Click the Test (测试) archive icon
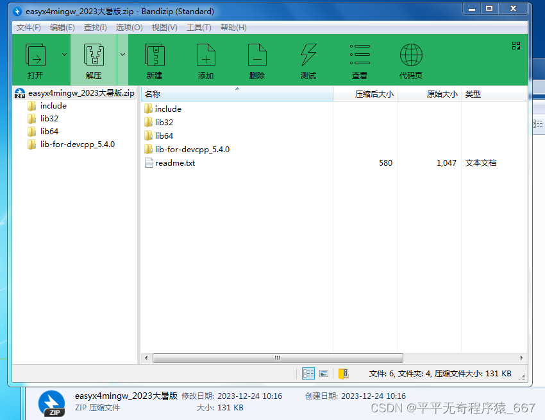Viewport: 545px width, 420px height. pyautogui.click(x=308, y=55)
